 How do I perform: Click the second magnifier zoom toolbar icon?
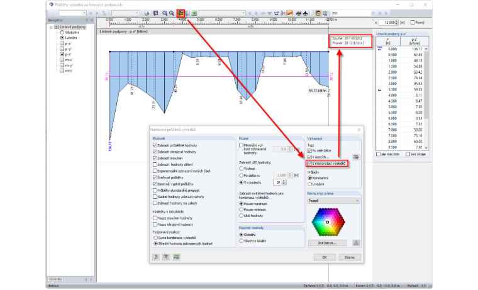[x=172, y=13]
